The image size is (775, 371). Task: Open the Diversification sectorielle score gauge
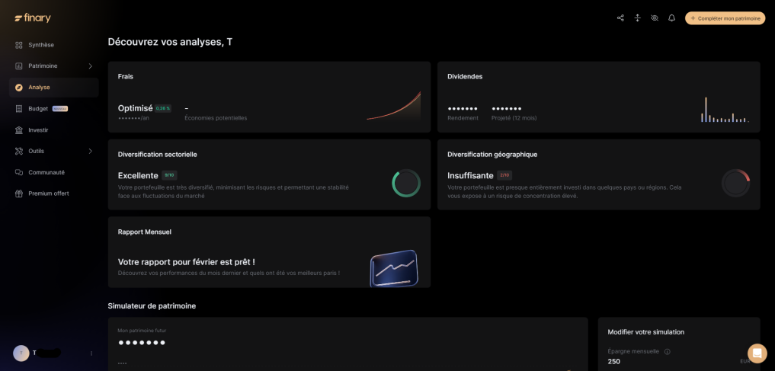click(405, 183)
